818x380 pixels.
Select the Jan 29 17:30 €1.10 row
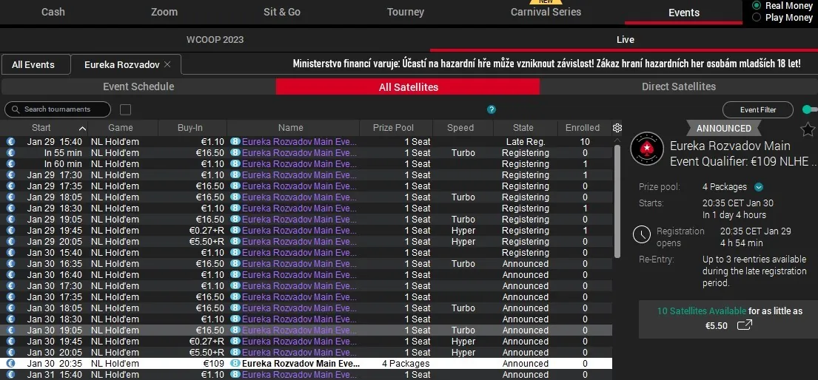[306, 175]
